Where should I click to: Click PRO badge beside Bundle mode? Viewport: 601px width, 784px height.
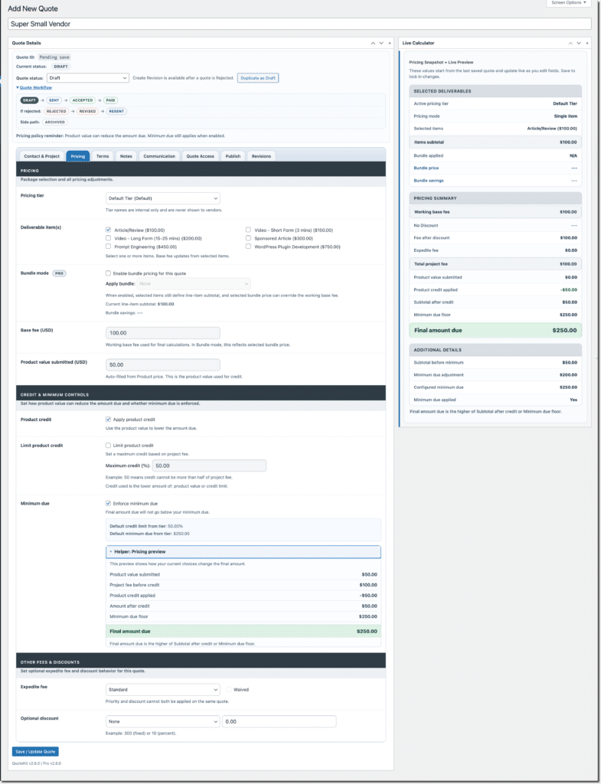pos(59,273)
